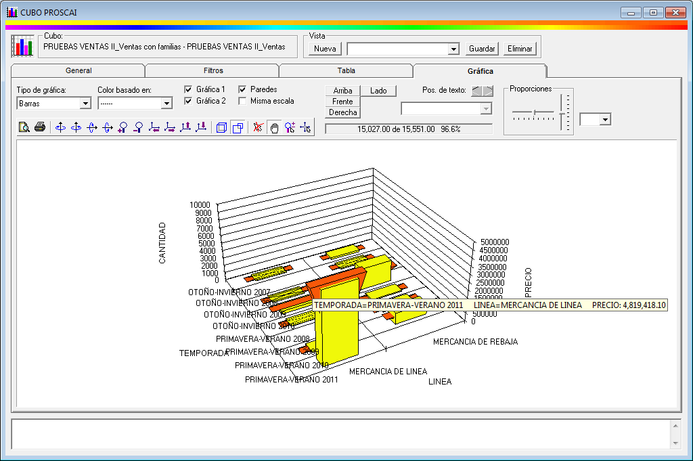Click the Frente view button
This screenshot has width=693, height=461.
(342, 102)
